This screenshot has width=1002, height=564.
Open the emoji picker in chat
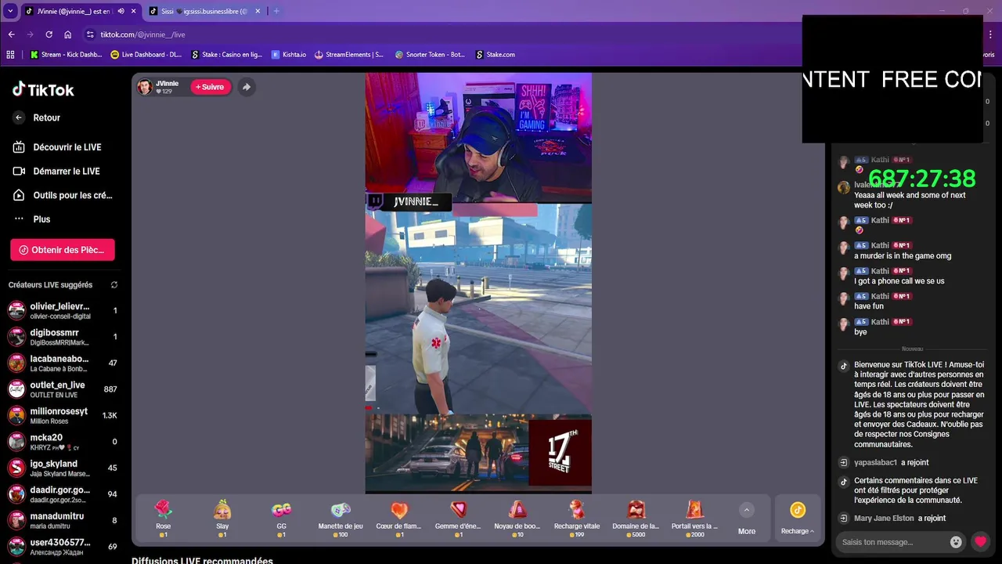pos(956,542)
